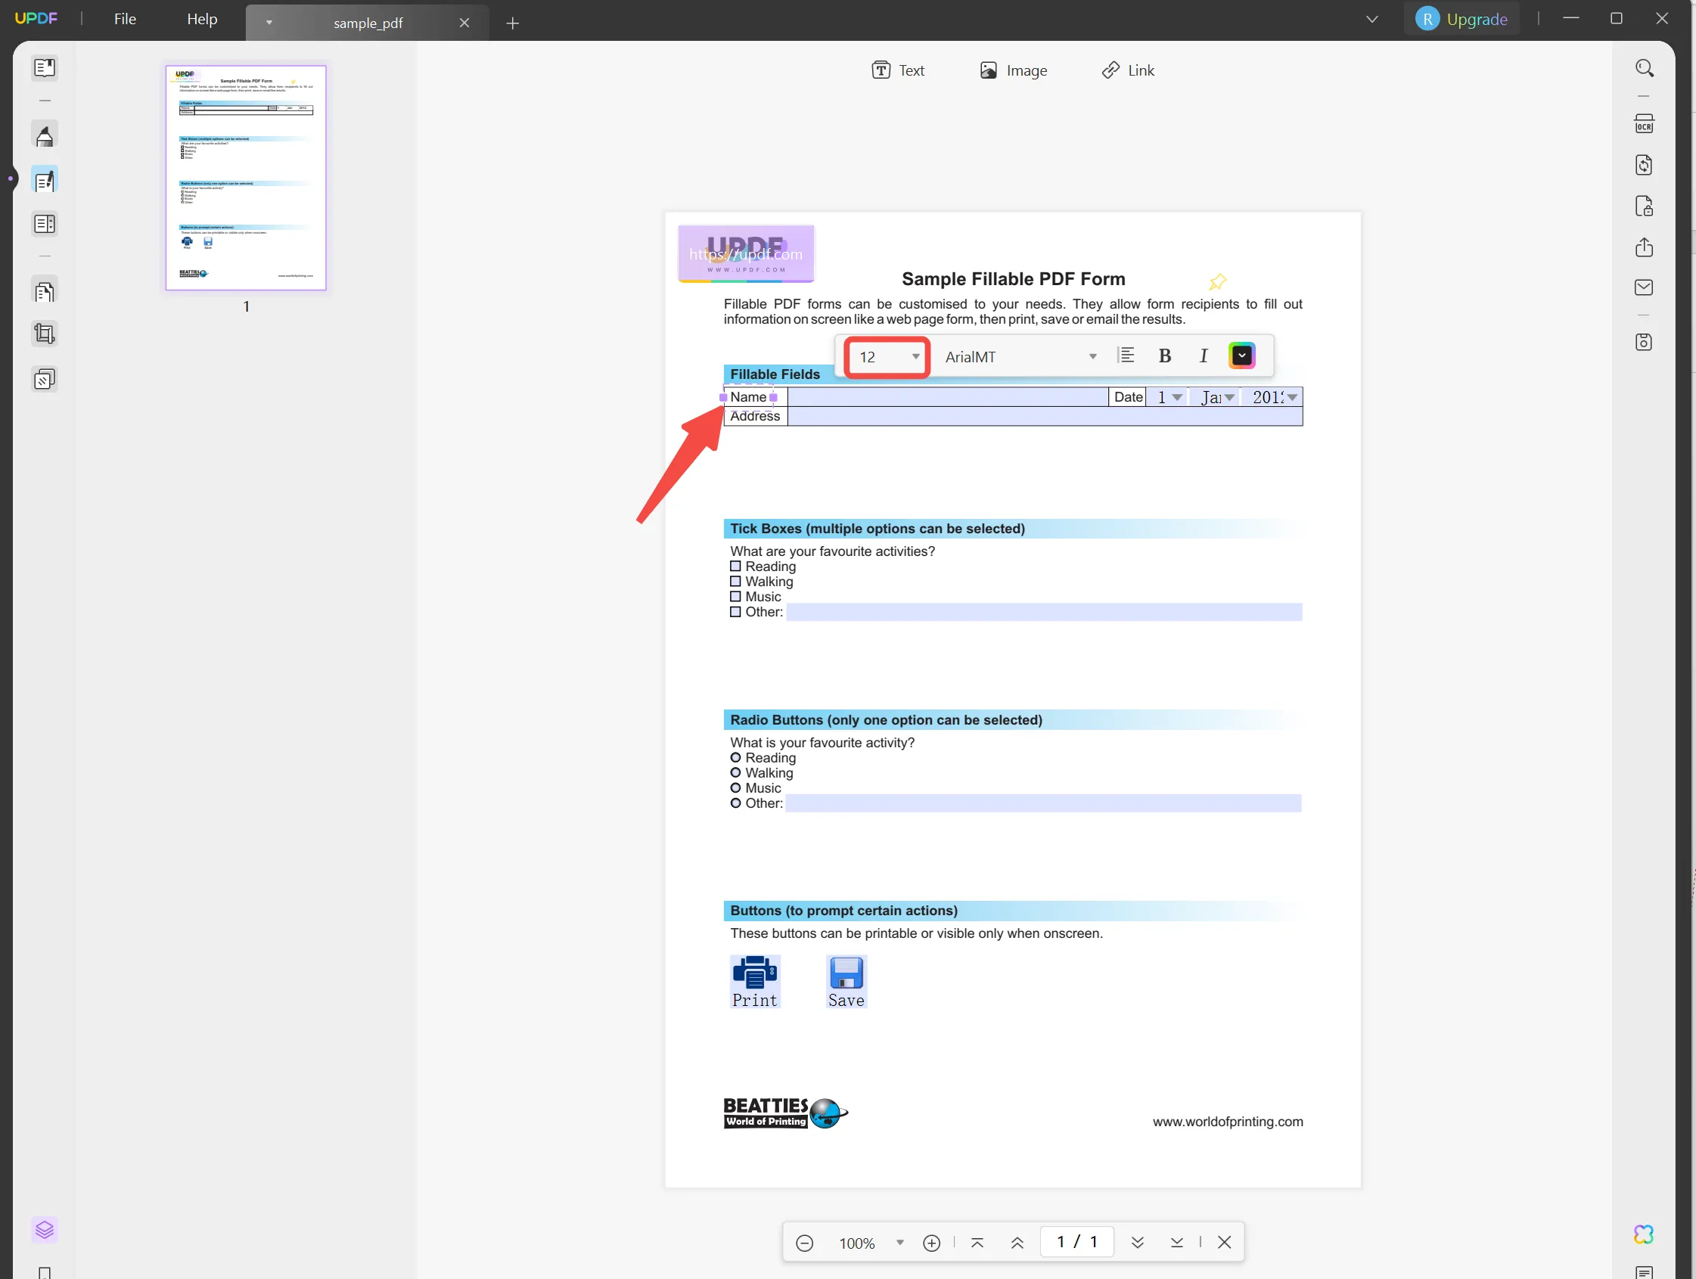This screenshot has width=1696, height=1279.
Task: Open the search panel icon
Action: 1645,67
